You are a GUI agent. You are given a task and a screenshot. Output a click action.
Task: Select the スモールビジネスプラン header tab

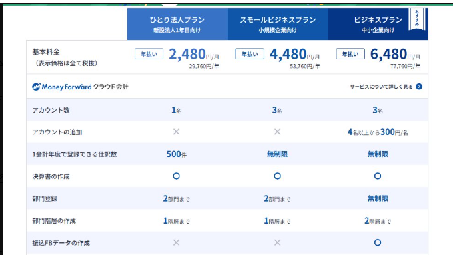coord(278,24)
